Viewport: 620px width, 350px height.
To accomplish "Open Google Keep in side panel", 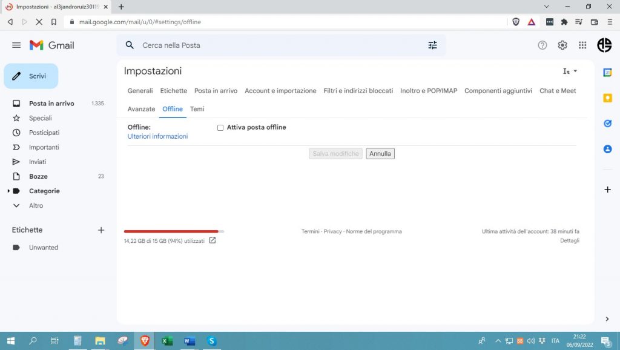I will [607, 98].
